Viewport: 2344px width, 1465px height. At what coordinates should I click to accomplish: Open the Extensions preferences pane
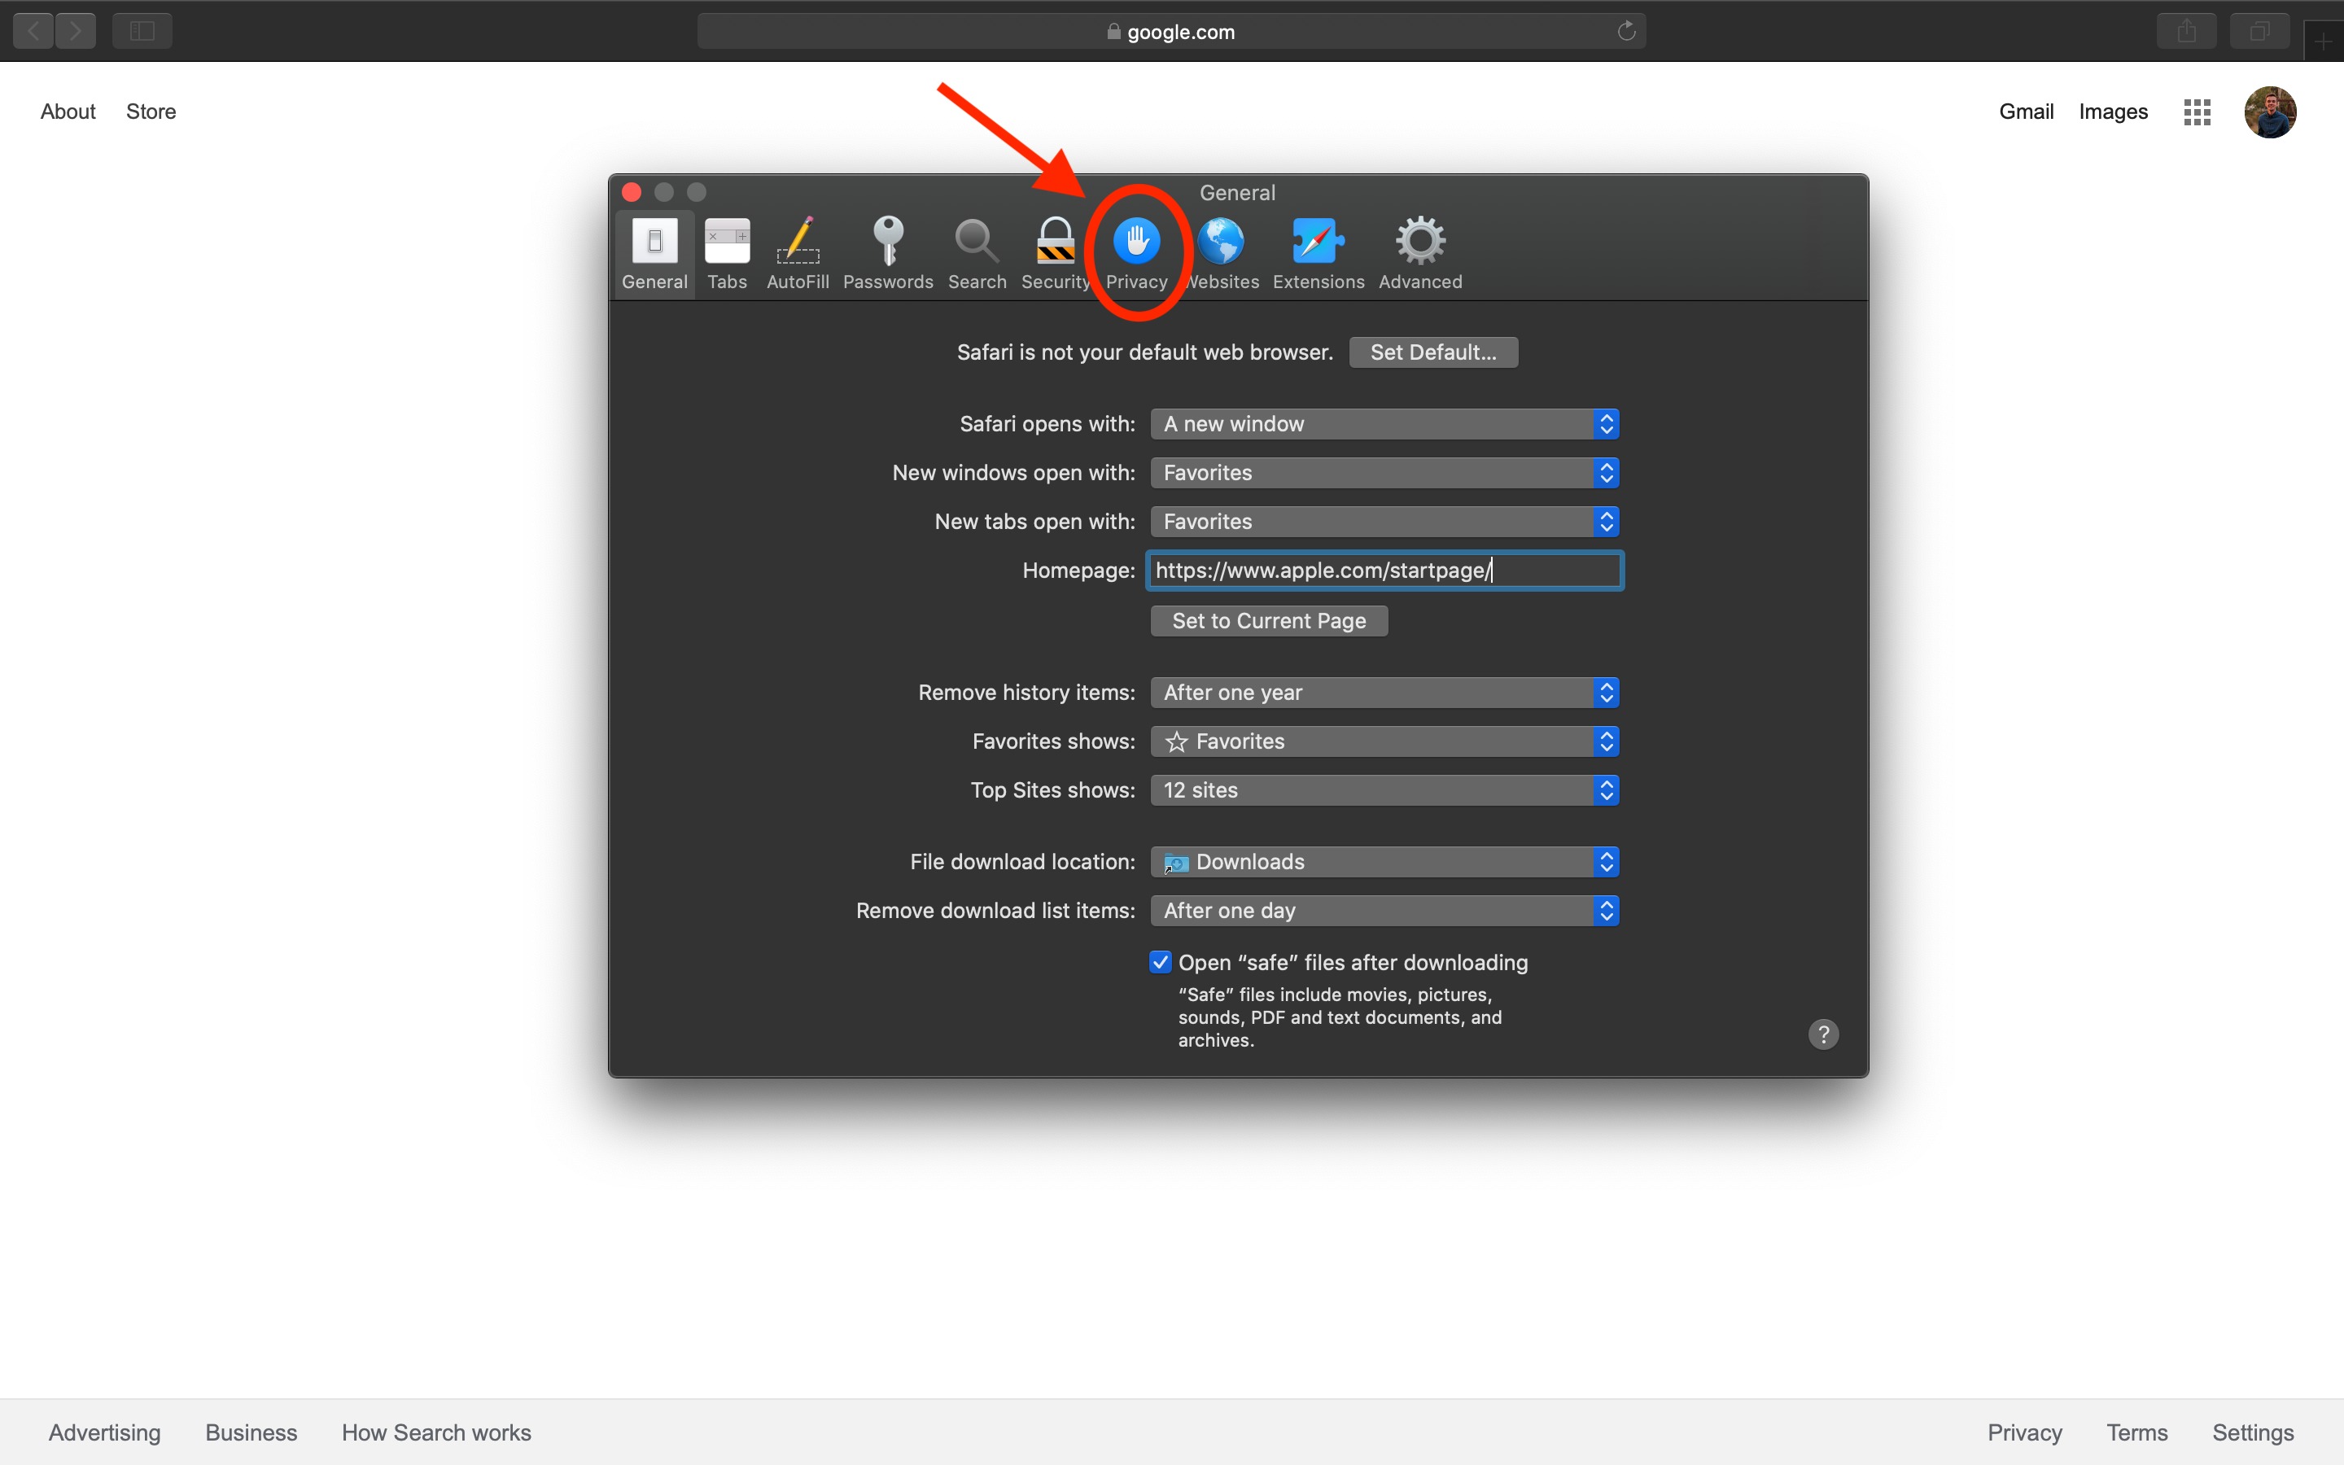(x=1318, y=252)
